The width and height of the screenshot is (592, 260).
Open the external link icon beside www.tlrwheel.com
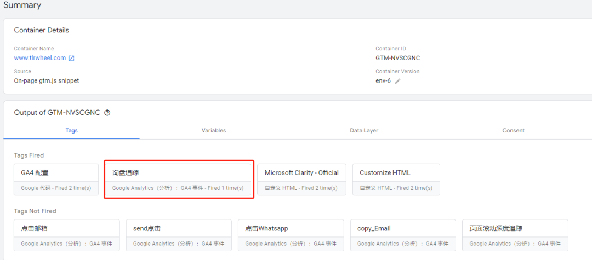click(x=71, y=58)
